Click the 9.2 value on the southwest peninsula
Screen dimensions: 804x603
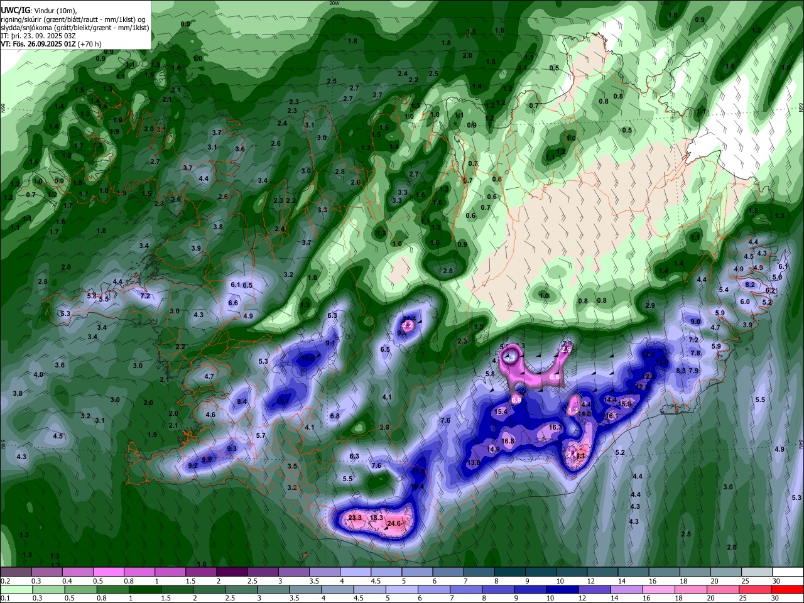[x=193, y=465]
